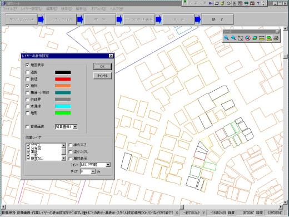Enable the 鉄道 railway layer checkbox
The image size is (289, 217).
click(27, 79)
